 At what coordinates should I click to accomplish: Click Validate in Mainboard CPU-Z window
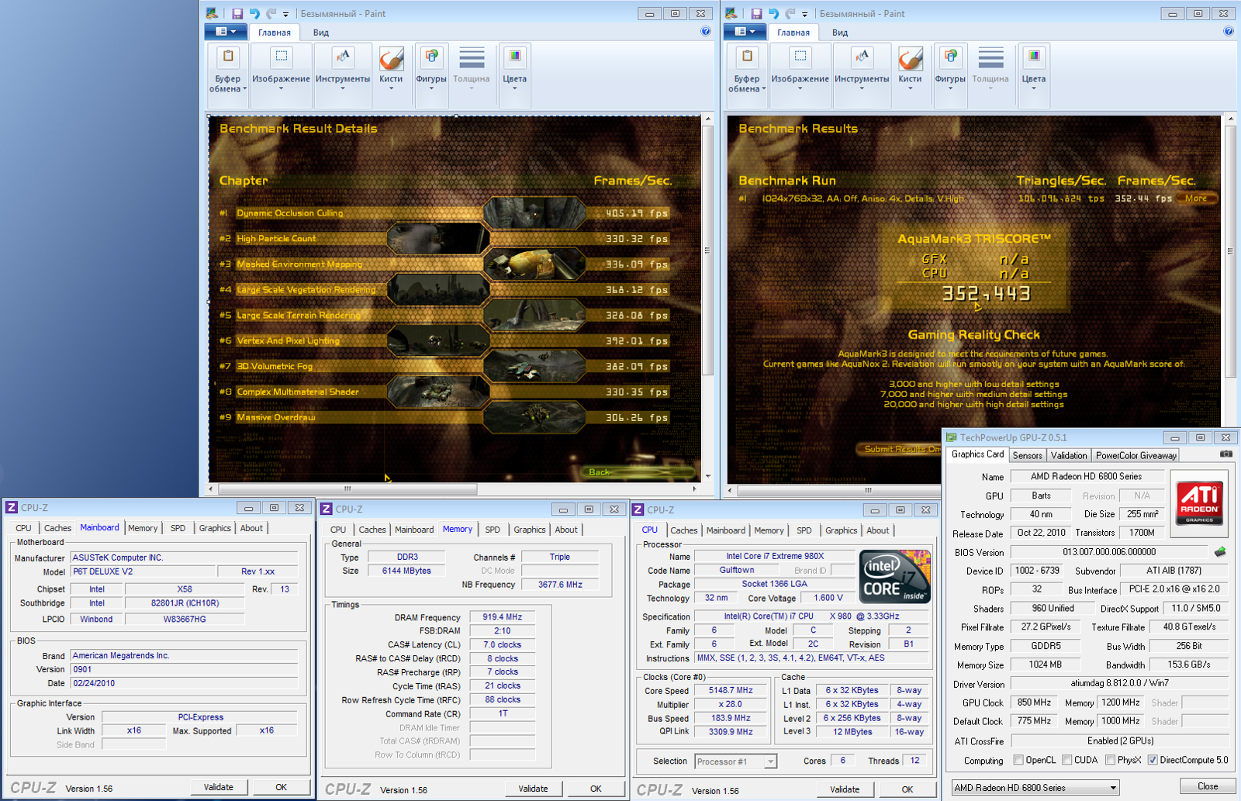coord(219,787)
